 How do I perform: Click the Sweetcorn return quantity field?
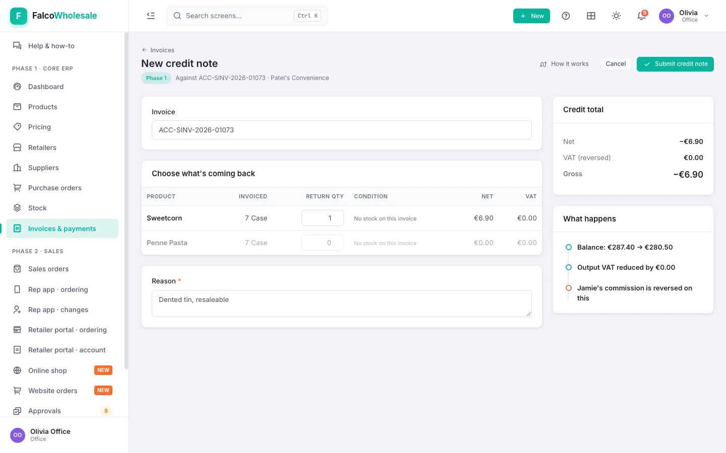click(x=323, y=218)
